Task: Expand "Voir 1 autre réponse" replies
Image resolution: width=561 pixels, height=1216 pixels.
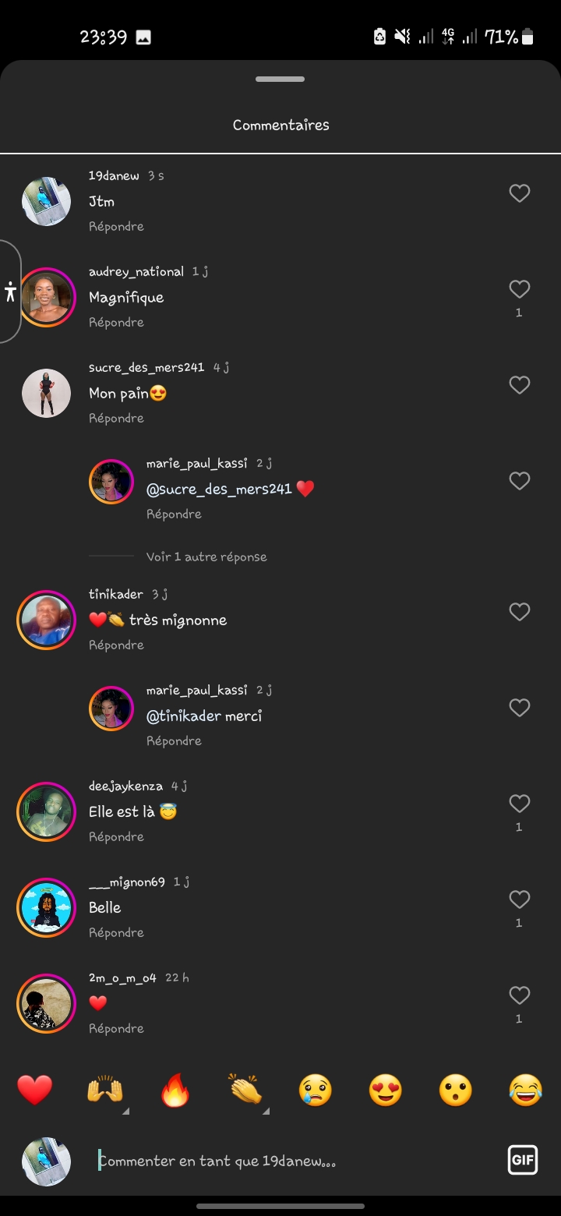Action: pyautogui.click(x=206, y=557)
